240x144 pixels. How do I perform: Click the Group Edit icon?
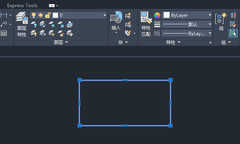(x=233, y=24)
